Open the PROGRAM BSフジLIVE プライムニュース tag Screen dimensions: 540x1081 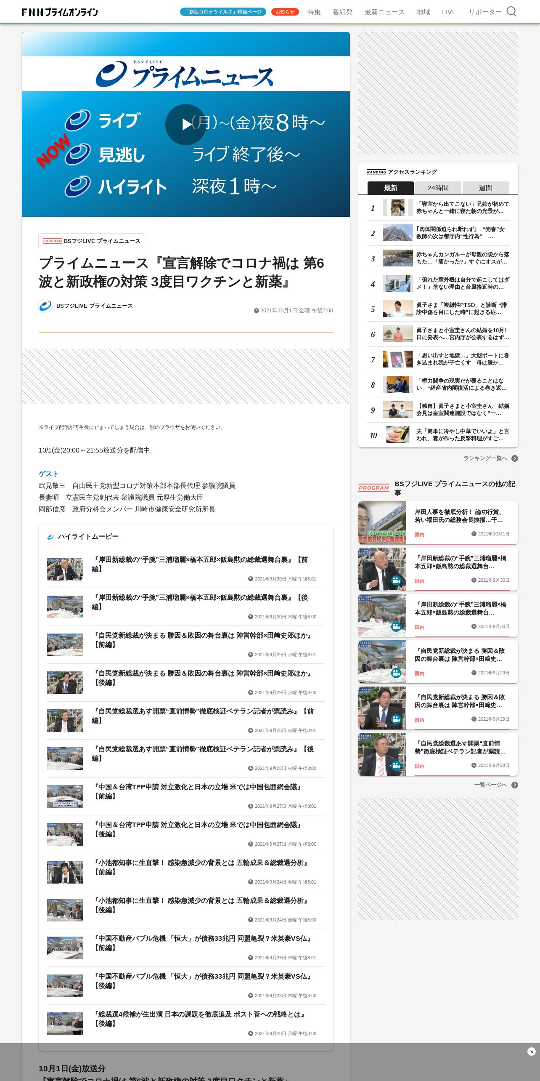click(92, 241)
